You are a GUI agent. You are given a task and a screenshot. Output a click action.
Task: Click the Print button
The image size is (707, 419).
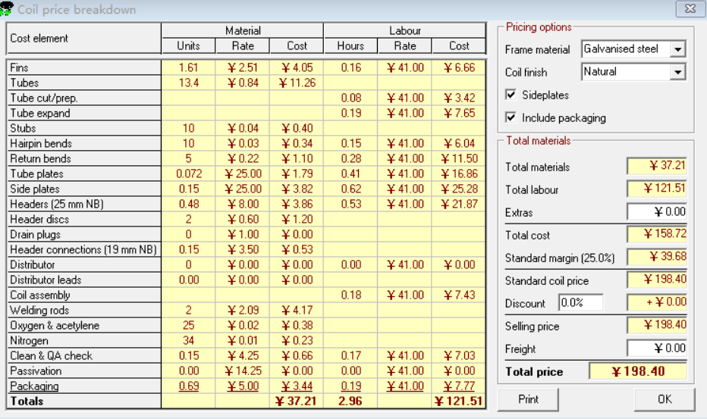528,399
